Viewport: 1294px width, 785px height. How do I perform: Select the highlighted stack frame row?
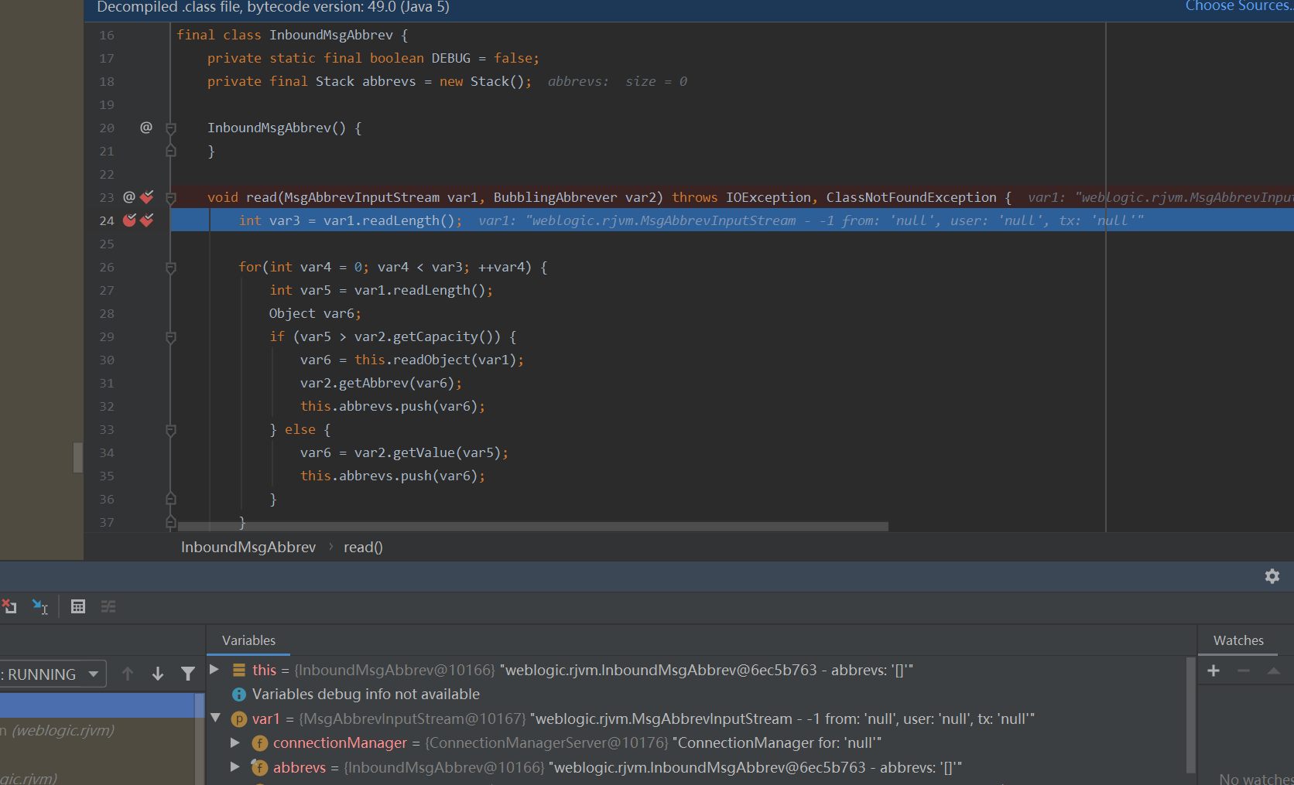point(98,705)
